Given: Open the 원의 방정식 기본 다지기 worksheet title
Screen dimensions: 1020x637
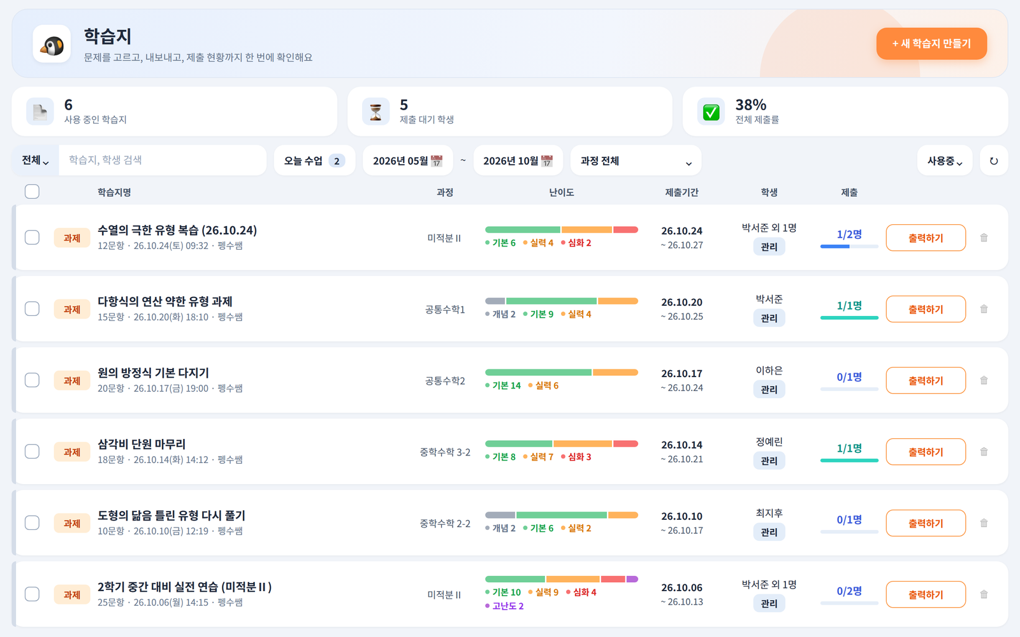Looking at the screenshot, I should [x=153, y=373].
